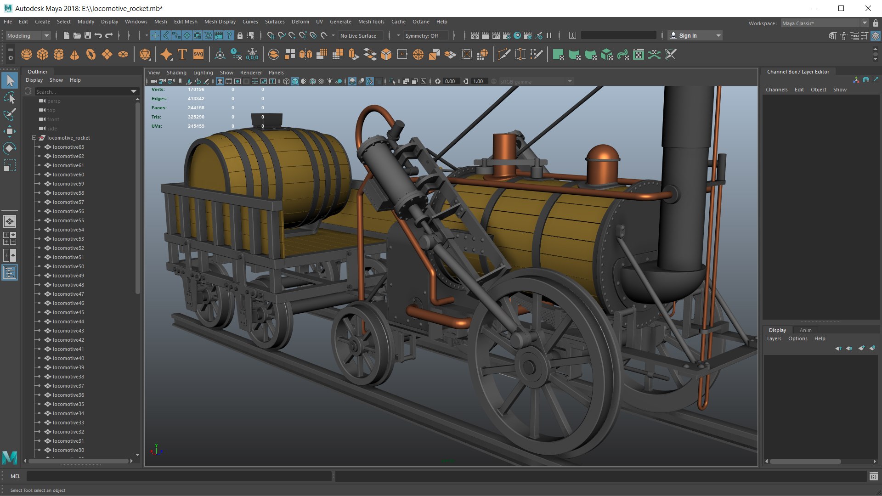This screenshot has width=882, height=496.
Task: Select the Lasso tool in the toolbox
Action: tap(10, 98)
